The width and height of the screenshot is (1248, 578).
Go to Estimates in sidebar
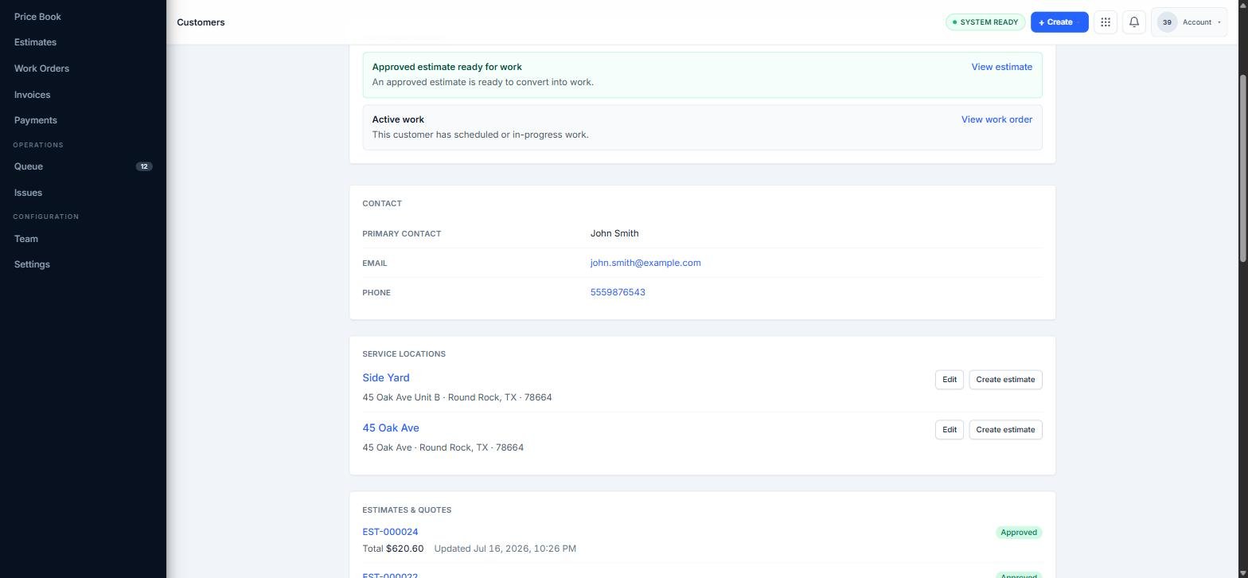coord(35,42)
